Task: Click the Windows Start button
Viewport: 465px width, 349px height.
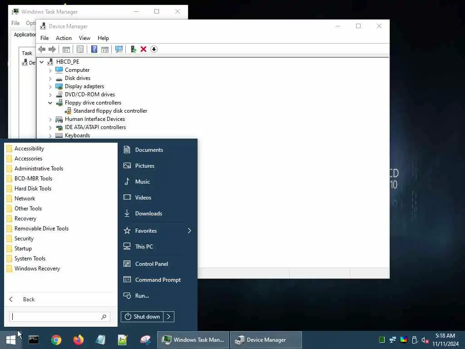Action: (x=11, y=340)
